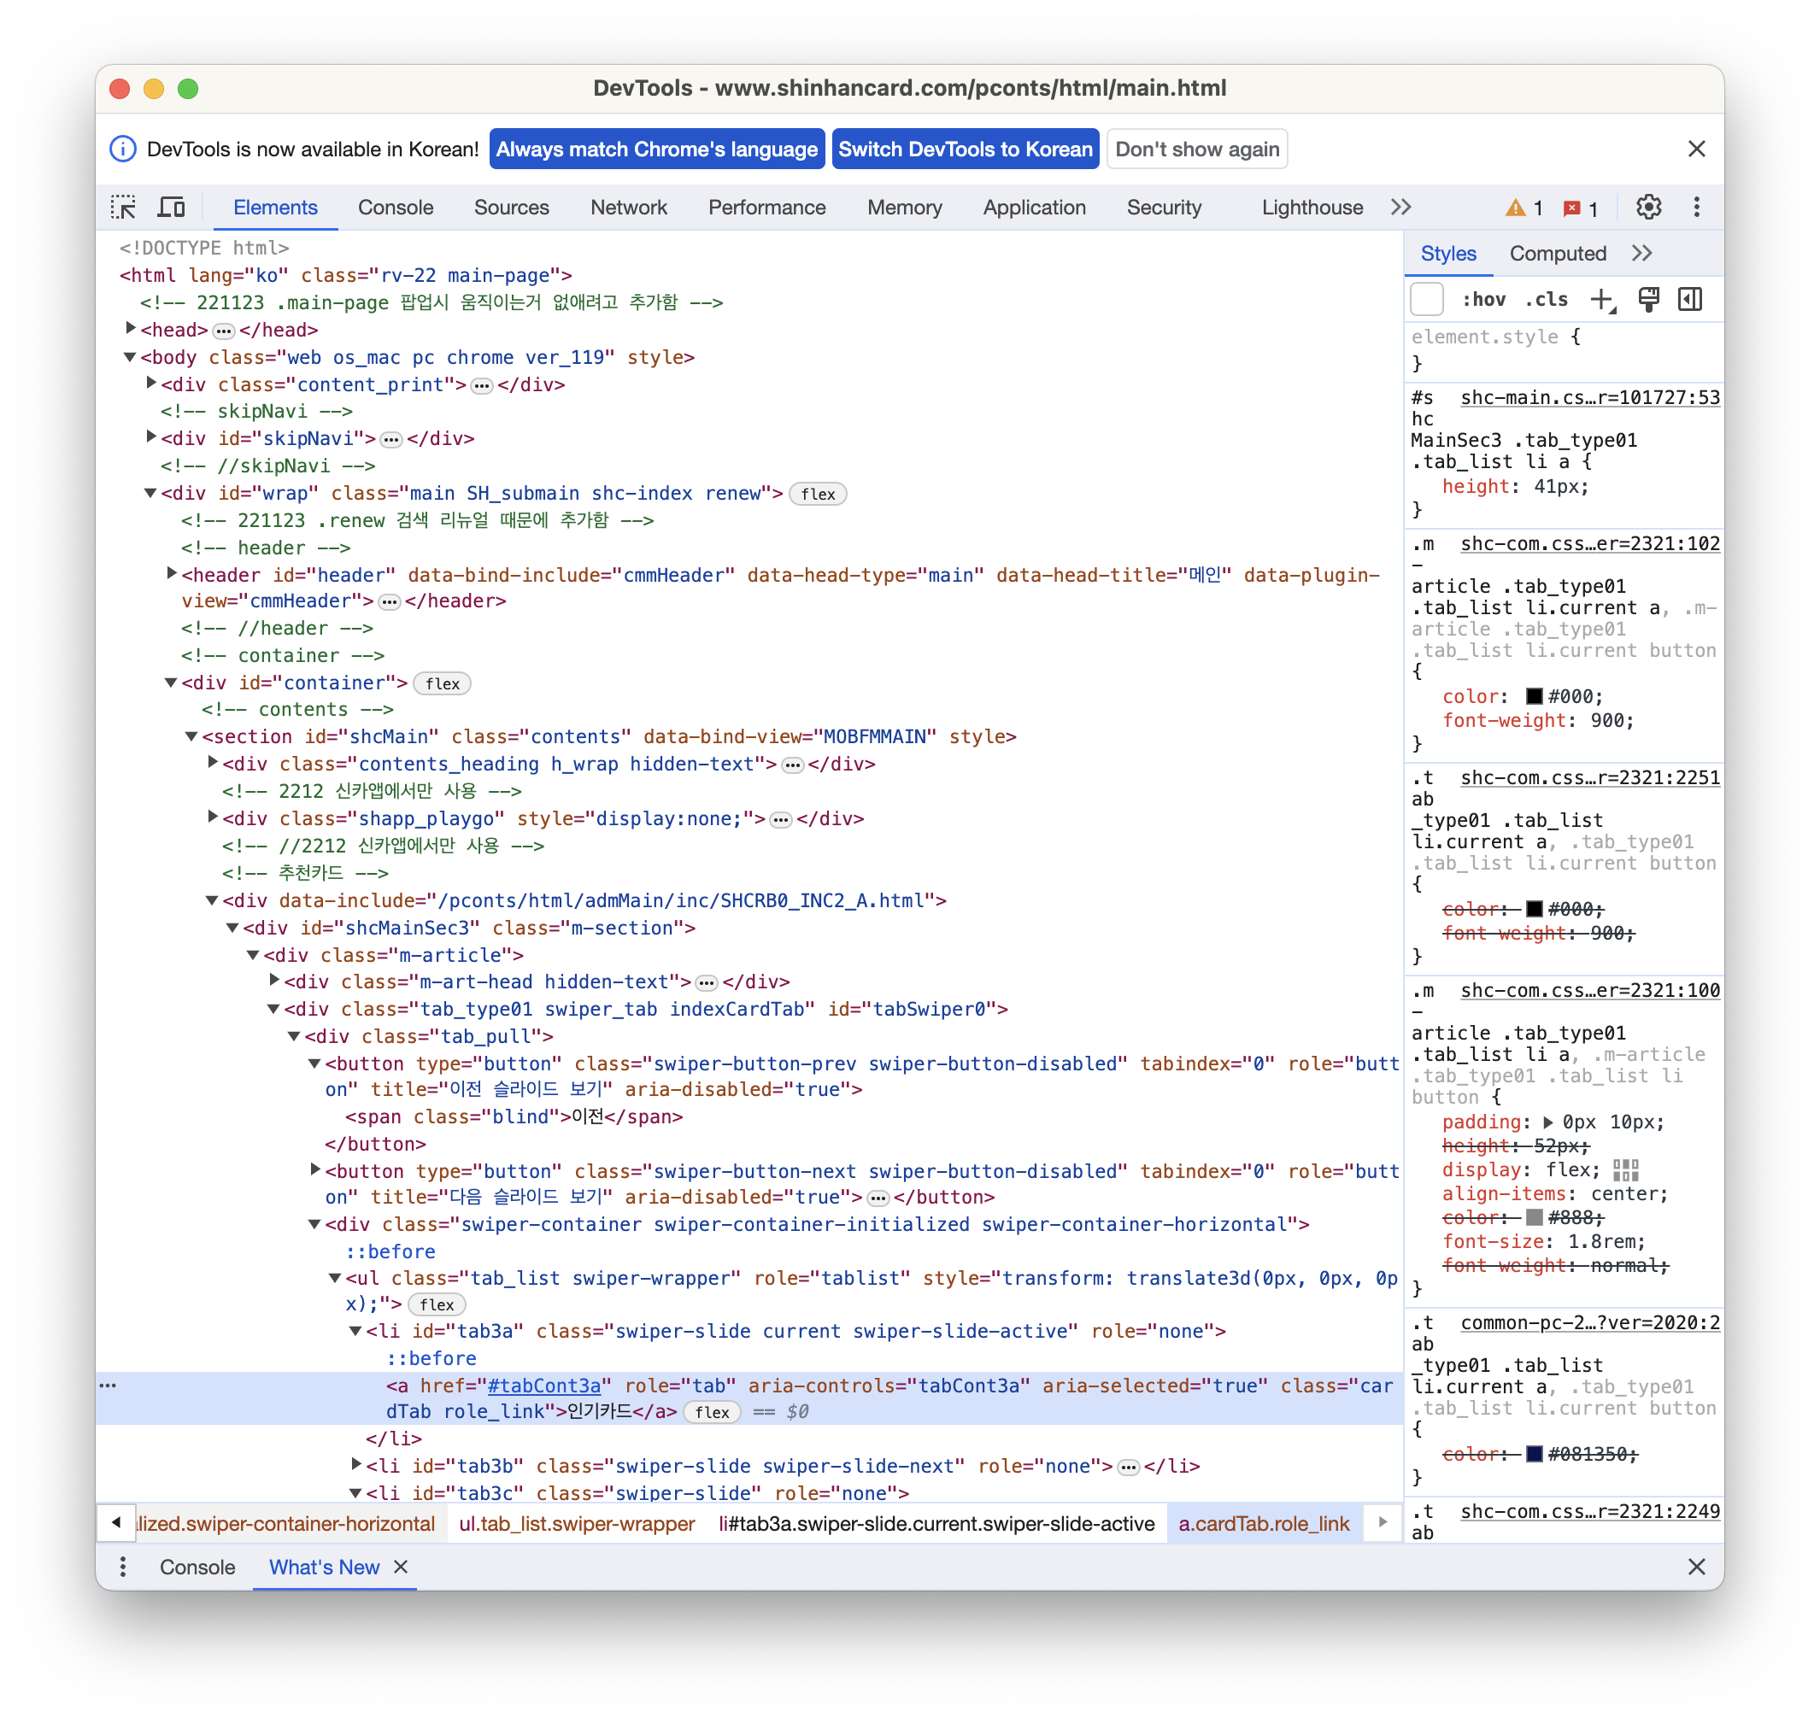This screenshot has height=1717, width=1820.
Task: Open the DevTools three-dot customize menu
Action: [1695, 208]
